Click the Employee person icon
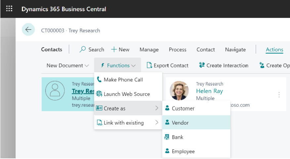The height and width of the screenshot is (159, 290). 167,151
